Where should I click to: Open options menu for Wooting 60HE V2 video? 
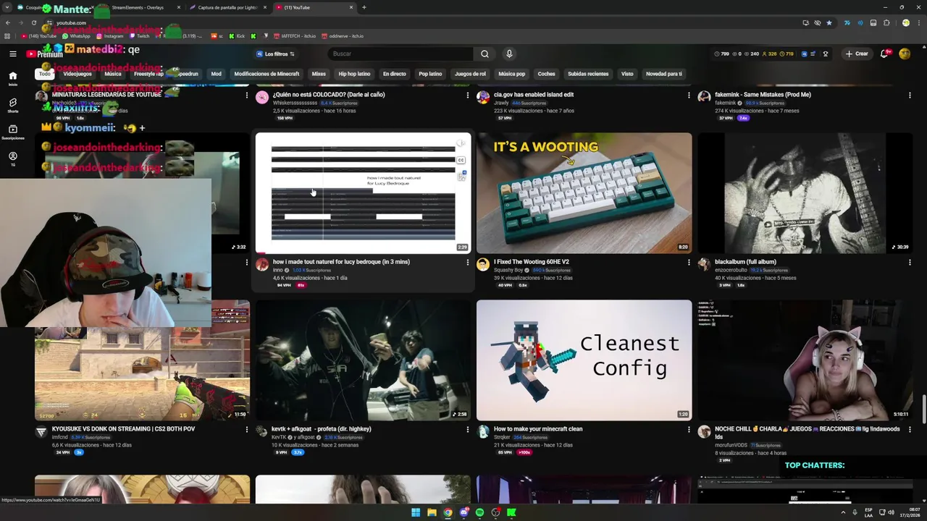coord(689,262)
